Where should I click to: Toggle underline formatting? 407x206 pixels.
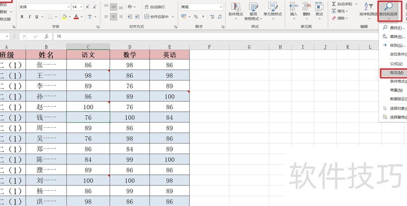(x=37, y=17)
